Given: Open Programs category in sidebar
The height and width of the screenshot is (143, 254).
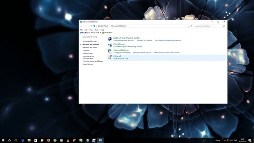Looking at the screenshot, I should (86, 50).
